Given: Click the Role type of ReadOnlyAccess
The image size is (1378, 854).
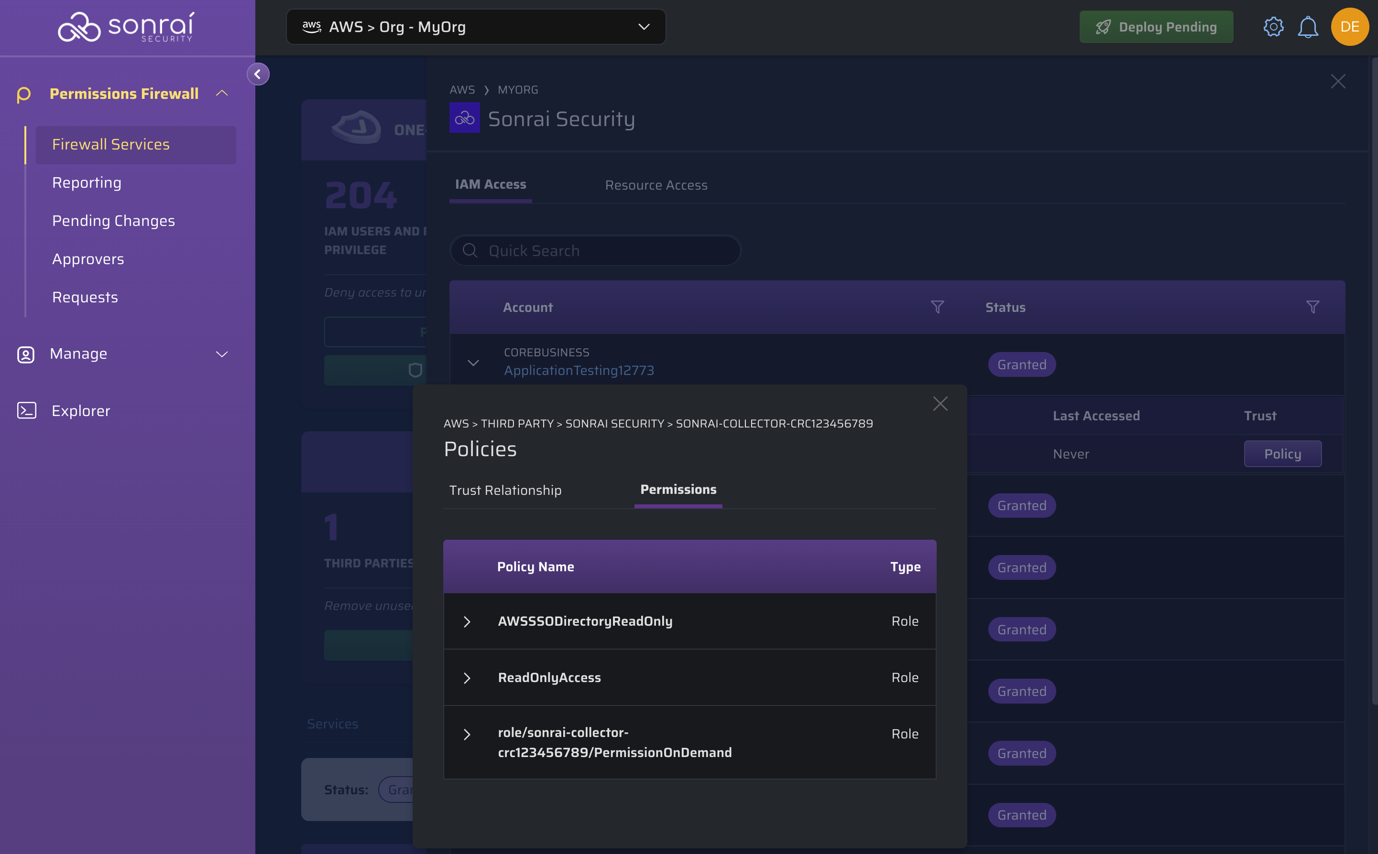Looking at the screenshot, I should pos(905,677).
